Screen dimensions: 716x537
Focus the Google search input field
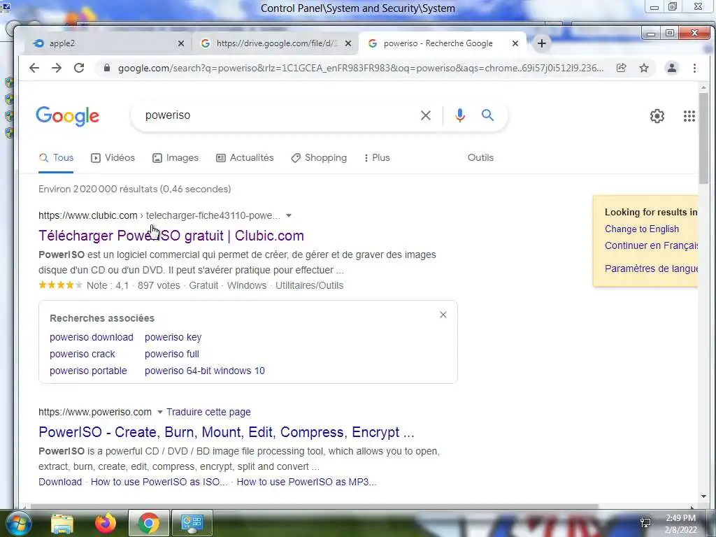278,115
